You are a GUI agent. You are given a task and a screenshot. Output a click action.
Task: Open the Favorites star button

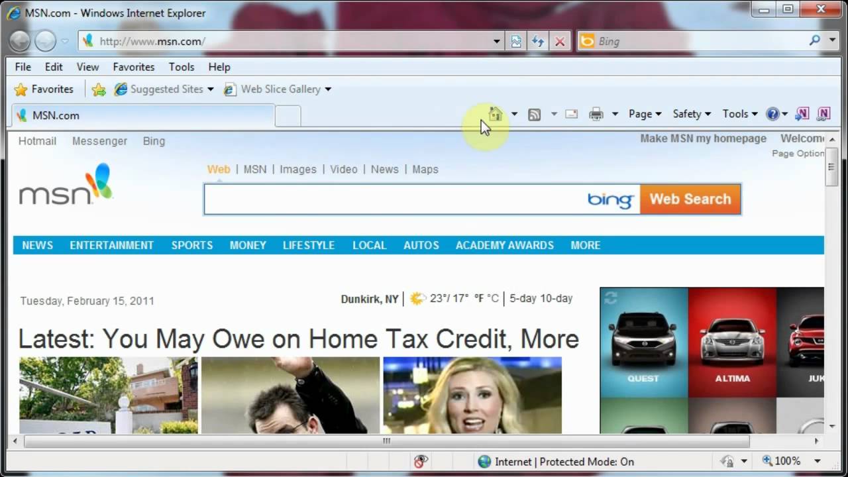pos(44,89)
